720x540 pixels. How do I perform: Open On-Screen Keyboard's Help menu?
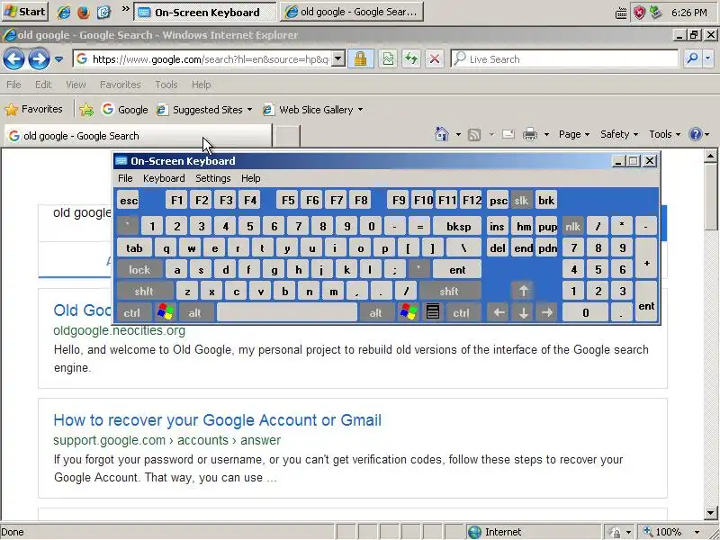[251, 178]
